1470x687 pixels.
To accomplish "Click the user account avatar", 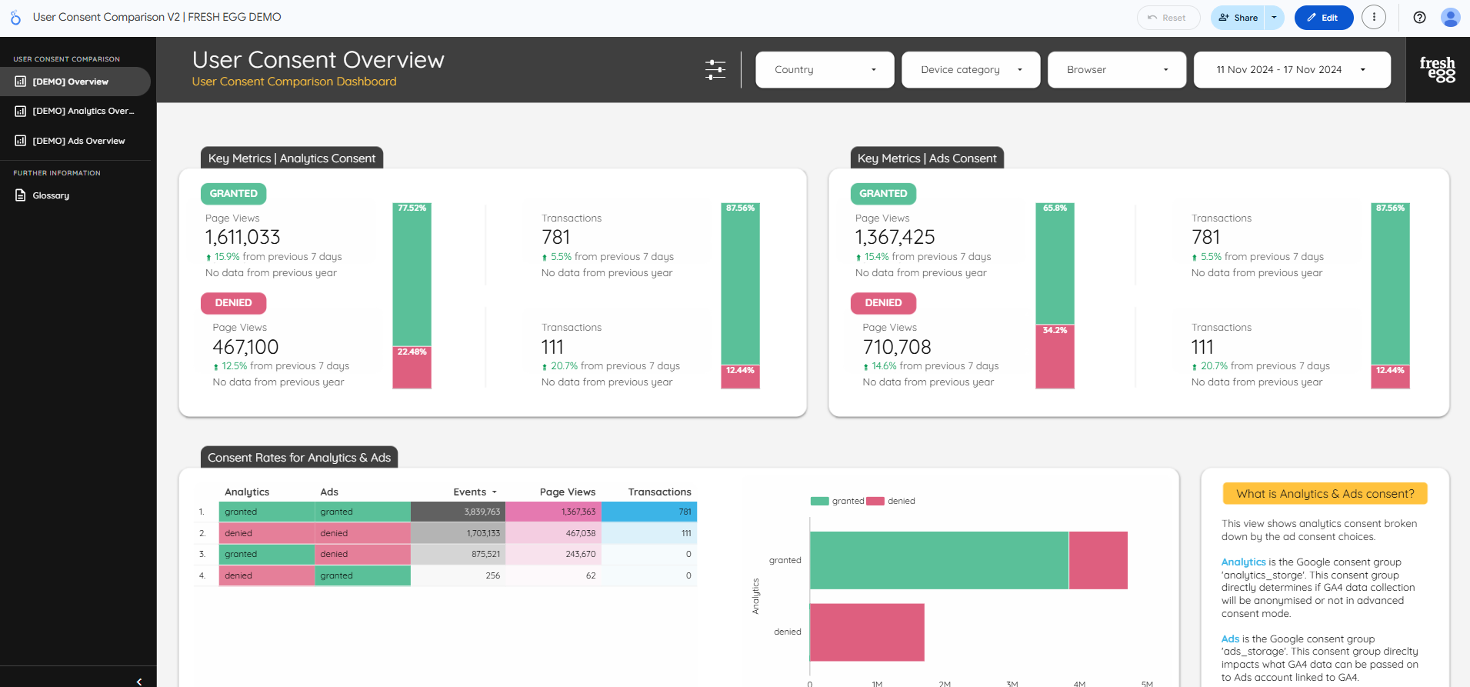I will coord(1450,18).
